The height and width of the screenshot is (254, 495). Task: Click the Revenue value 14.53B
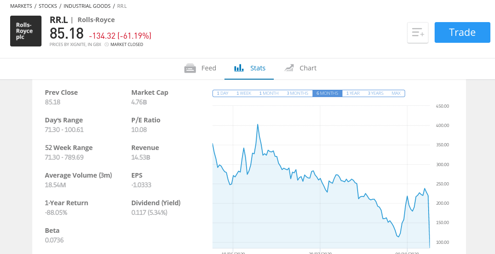click(141, 157)
